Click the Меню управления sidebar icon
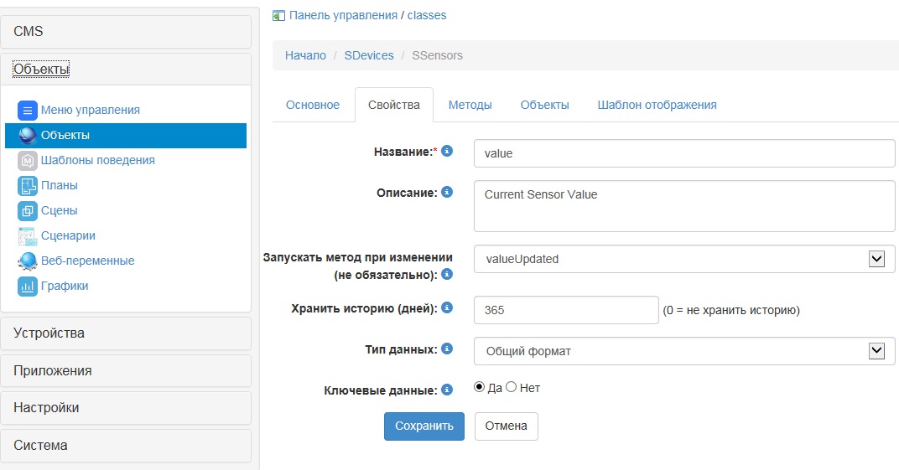Image resolution: width=899 pixels, height=470 pixels. [28, 110]
